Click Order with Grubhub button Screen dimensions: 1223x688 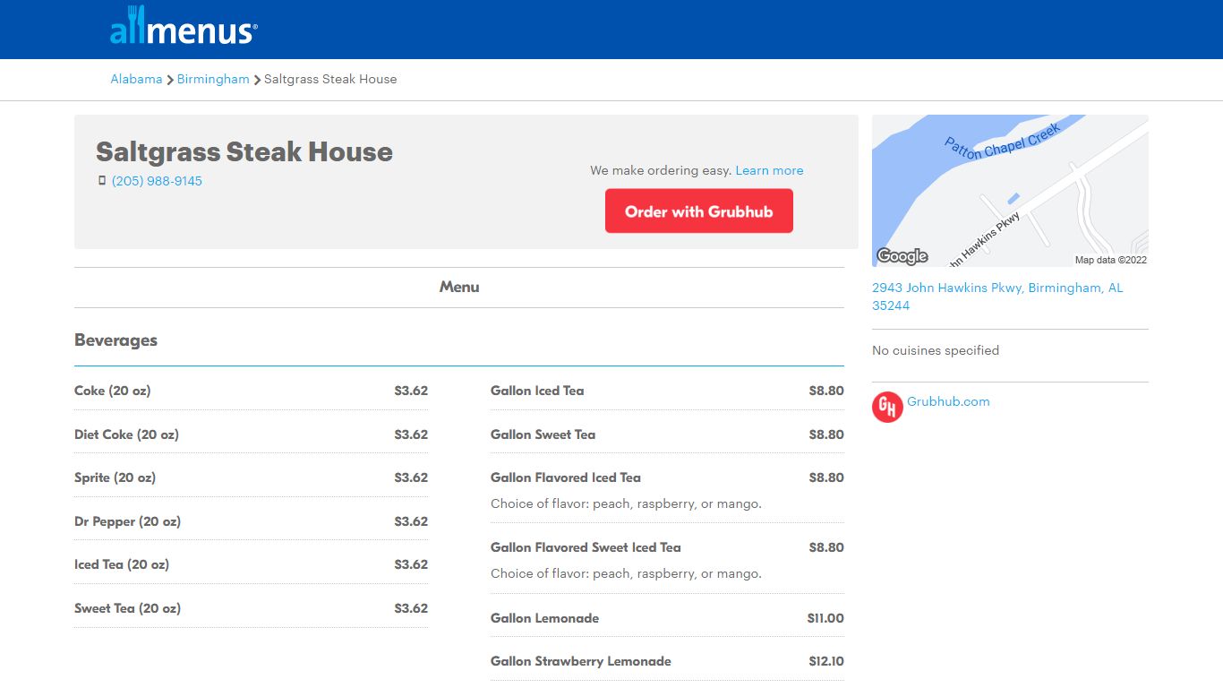coord(699,211)
